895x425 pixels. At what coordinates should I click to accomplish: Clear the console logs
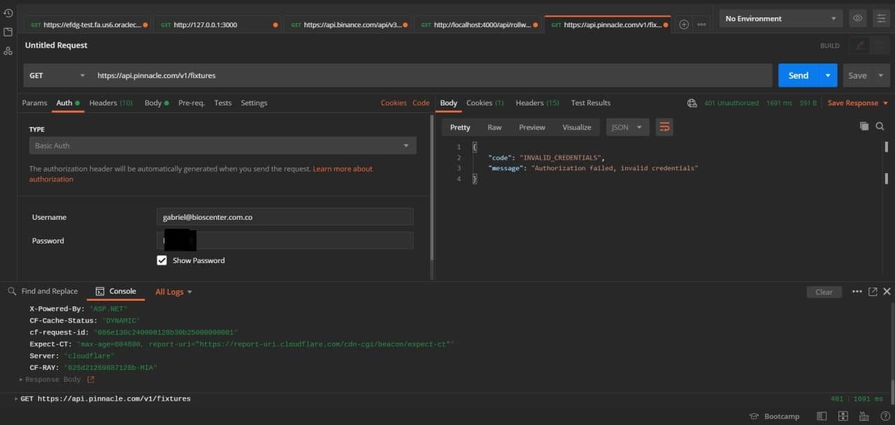click(824, 292)
